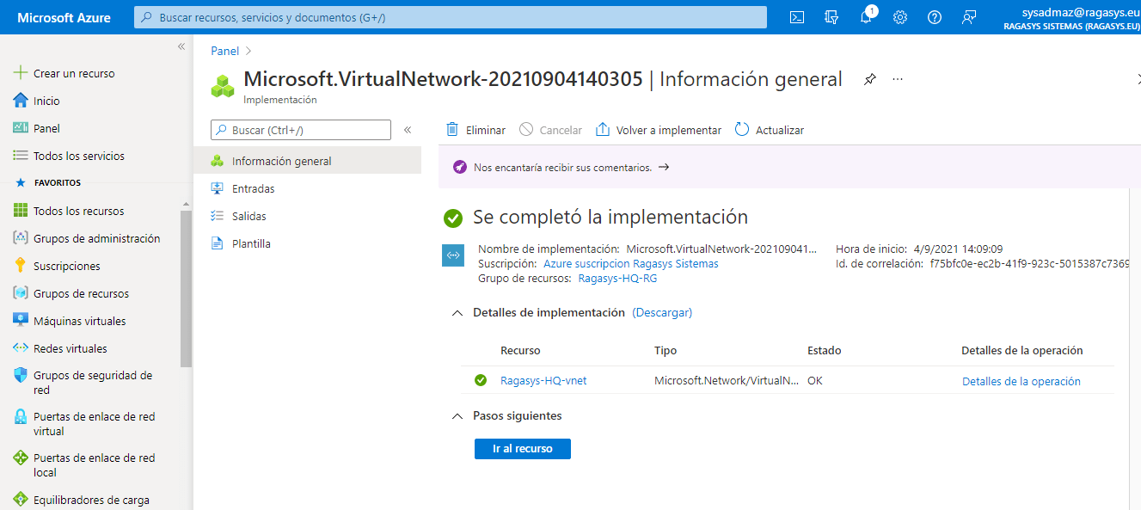
Task: Click the Volver a implementar upload icon
Action: coord(603,130)
